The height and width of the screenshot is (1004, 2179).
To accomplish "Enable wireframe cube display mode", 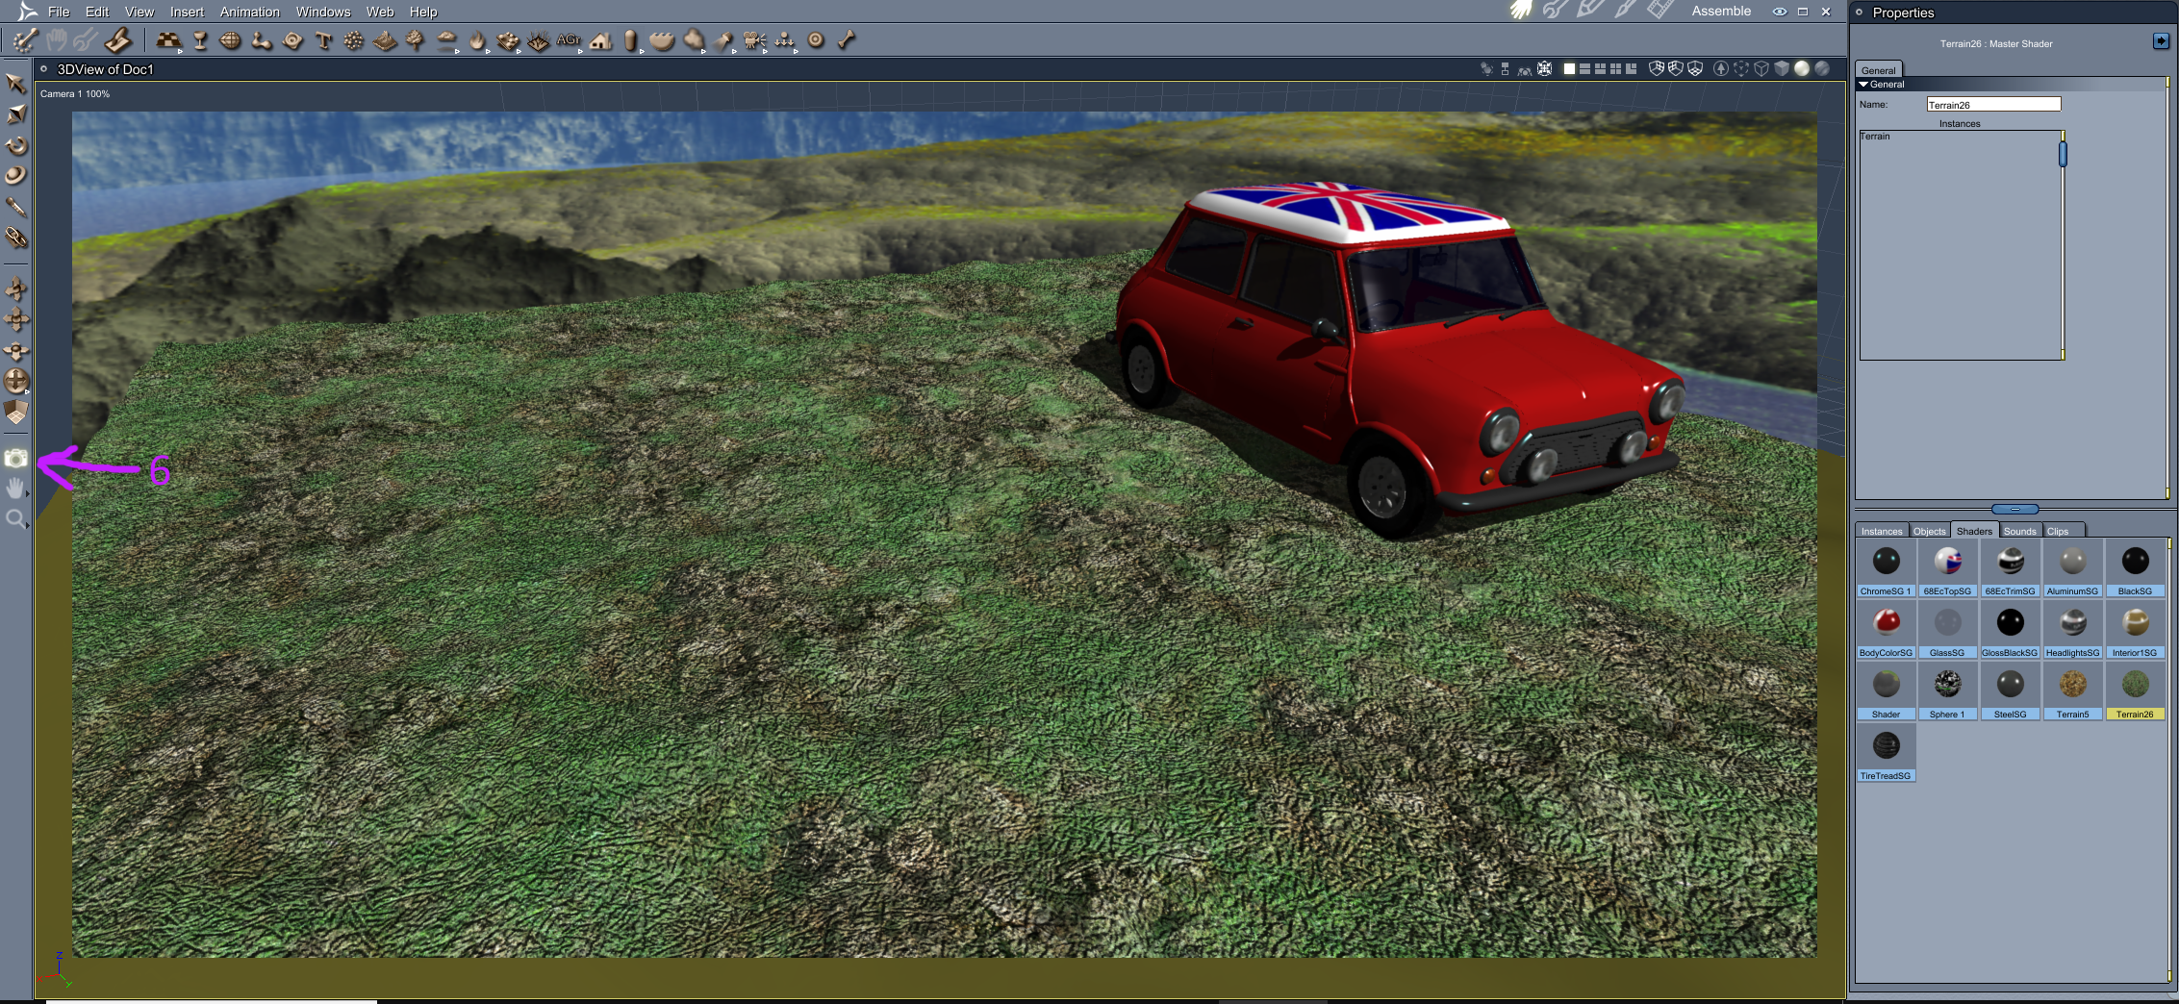I will pyautogui.click(x=1761, y=68).
